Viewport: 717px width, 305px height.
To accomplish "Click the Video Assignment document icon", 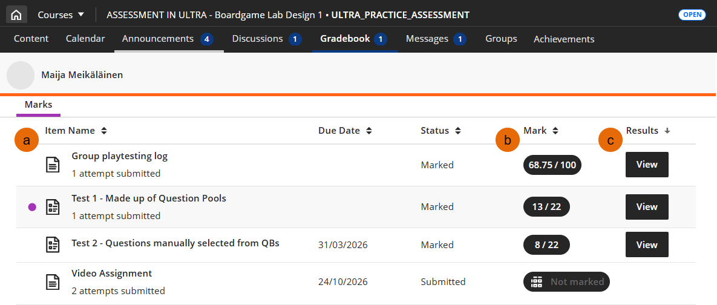I will point(53,281).
